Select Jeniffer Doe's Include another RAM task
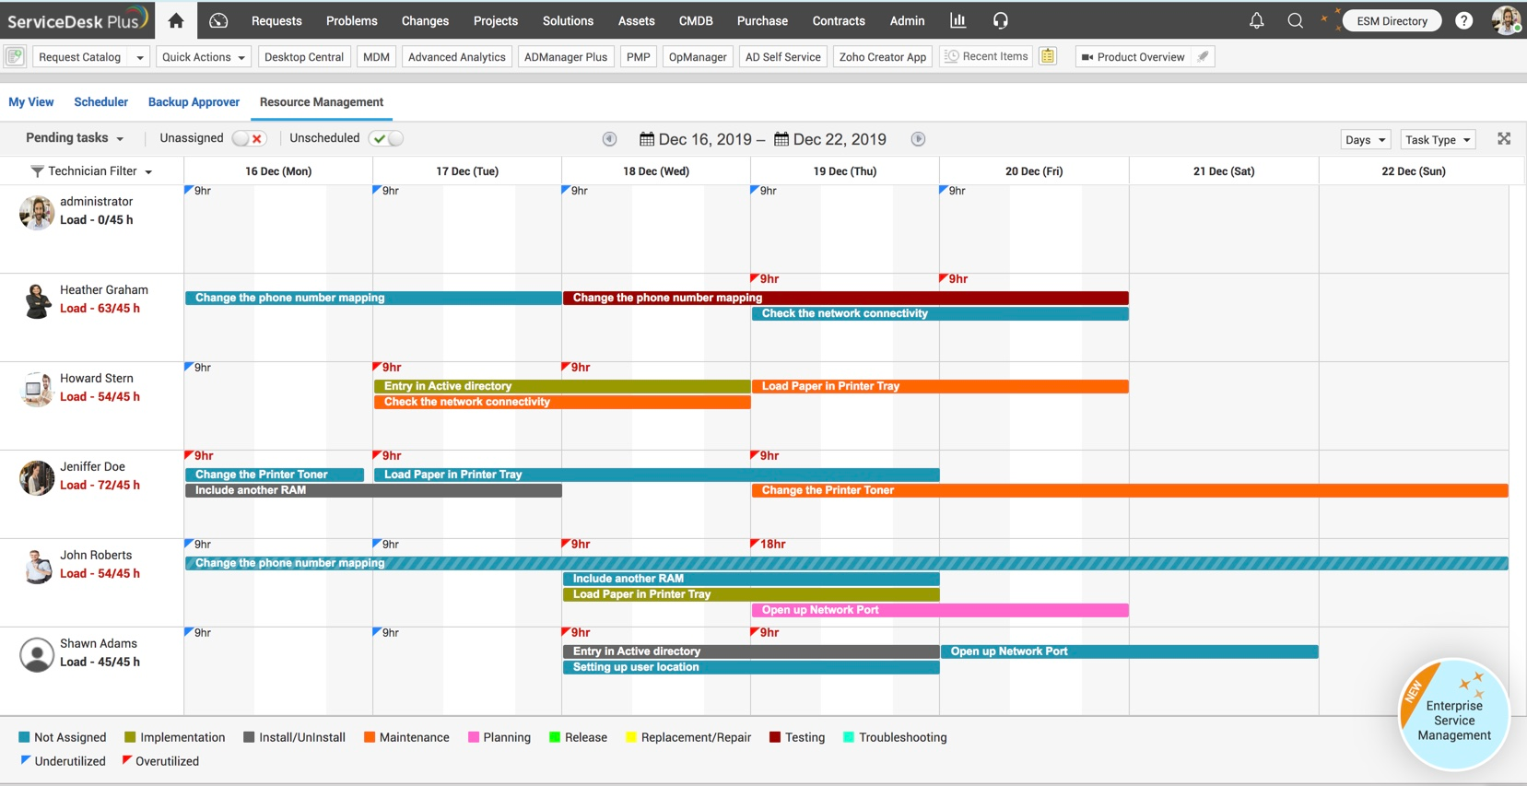 point(373,491)
